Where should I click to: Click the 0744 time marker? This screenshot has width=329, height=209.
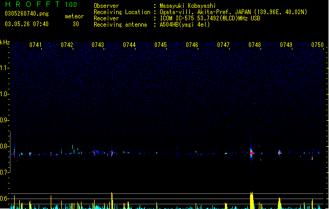pos(129,45)
